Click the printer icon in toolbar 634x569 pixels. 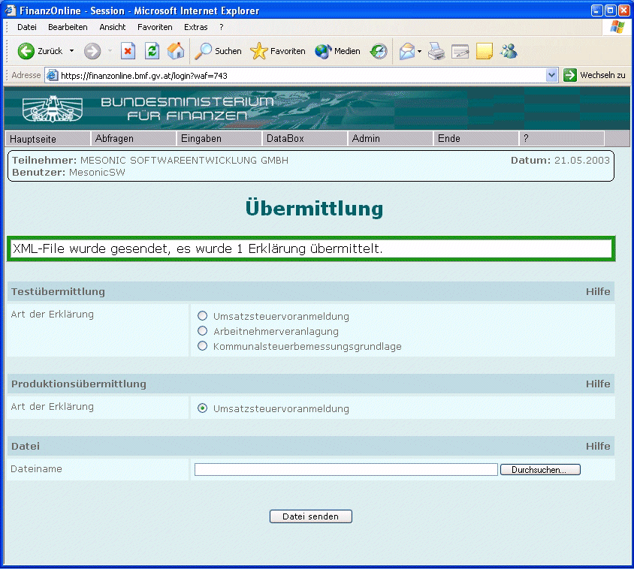(x=436, y=51)
